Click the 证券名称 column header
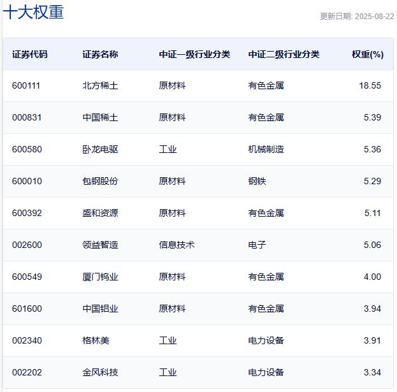397x392 pixels. pyautogui.click(x=100, y=54)
